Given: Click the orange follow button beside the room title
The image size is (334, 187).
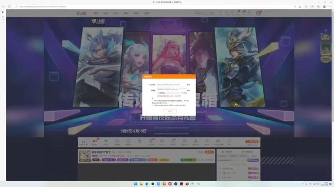Looking at the screenshot, I should pyautogui.click(x=210, y=152).
